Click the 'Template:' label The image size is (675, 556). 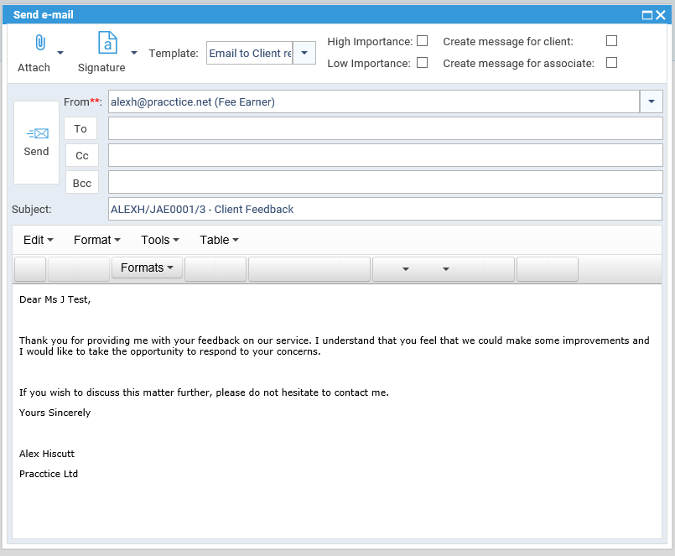174,53
